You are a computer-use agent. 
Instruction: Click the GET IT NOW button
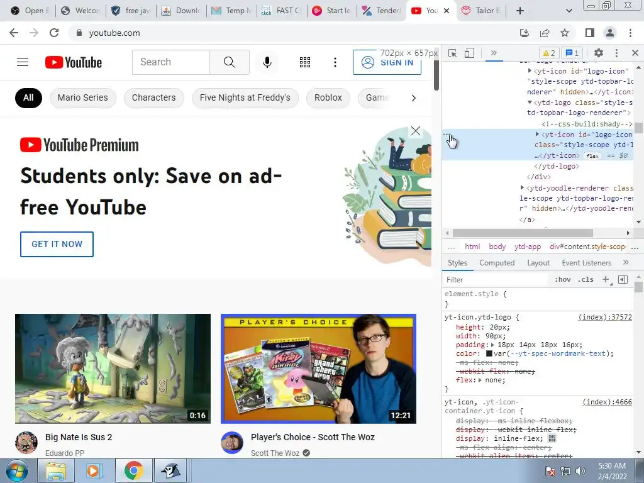coord(57,244)
